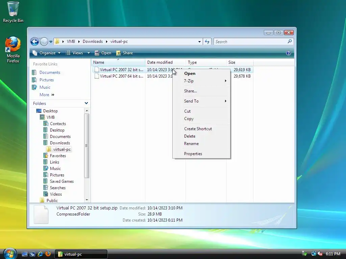Open the muted volume tray icon
The image size is (346, 259).
click(x=320, y=254)
